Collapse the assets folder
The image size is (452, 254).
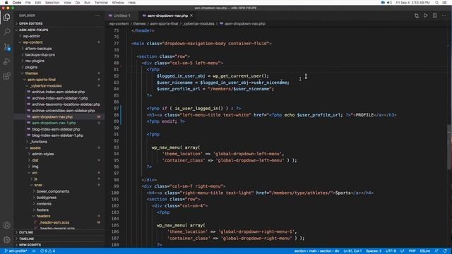[35, 148]
